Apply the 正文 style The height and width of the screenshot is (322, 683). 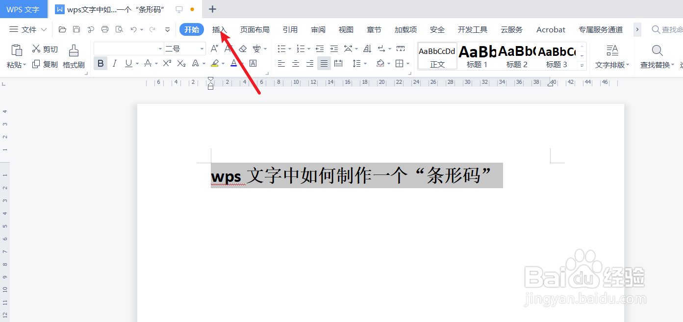coord(437,56)
